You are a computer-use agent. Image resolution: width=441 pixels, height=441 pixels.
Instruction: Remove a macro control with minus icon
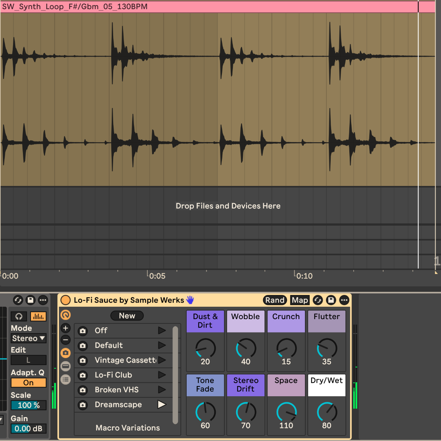[x=65, y=340]
